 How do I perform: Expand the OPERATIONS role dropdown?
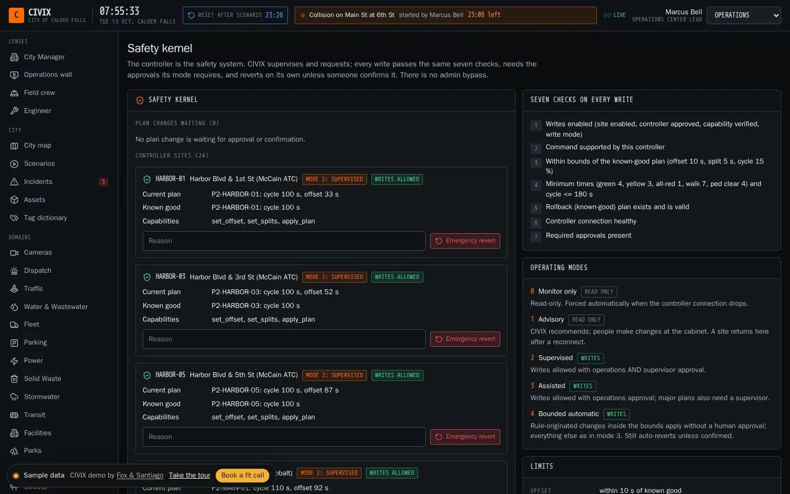743,15
